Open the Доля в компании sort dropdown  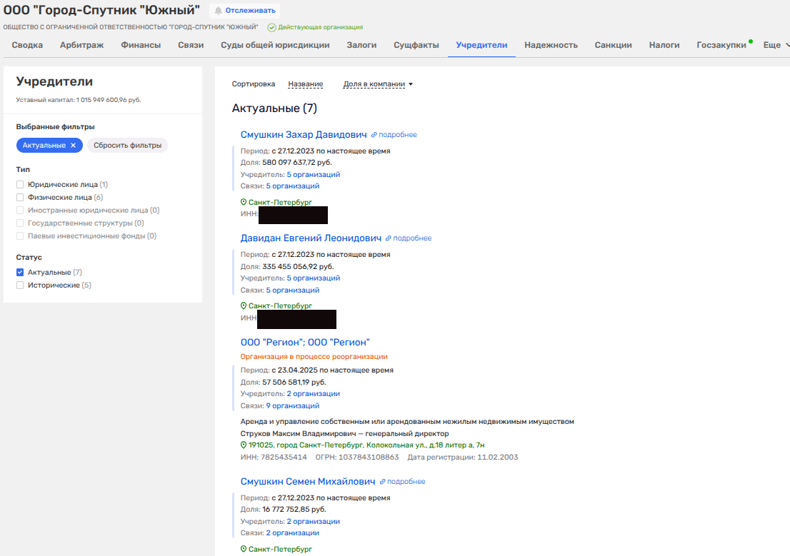click(x=378, y=84)
